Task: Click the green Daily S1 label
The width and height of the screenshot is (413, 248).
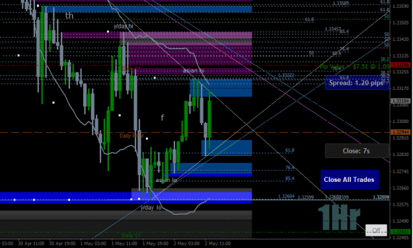Action: (x=131, y=235)
